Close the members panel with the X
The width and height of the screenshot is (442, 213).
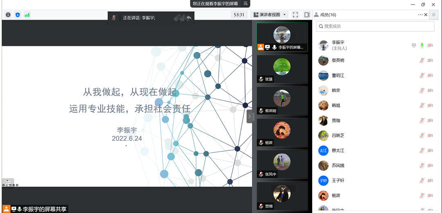click(426, 15)
